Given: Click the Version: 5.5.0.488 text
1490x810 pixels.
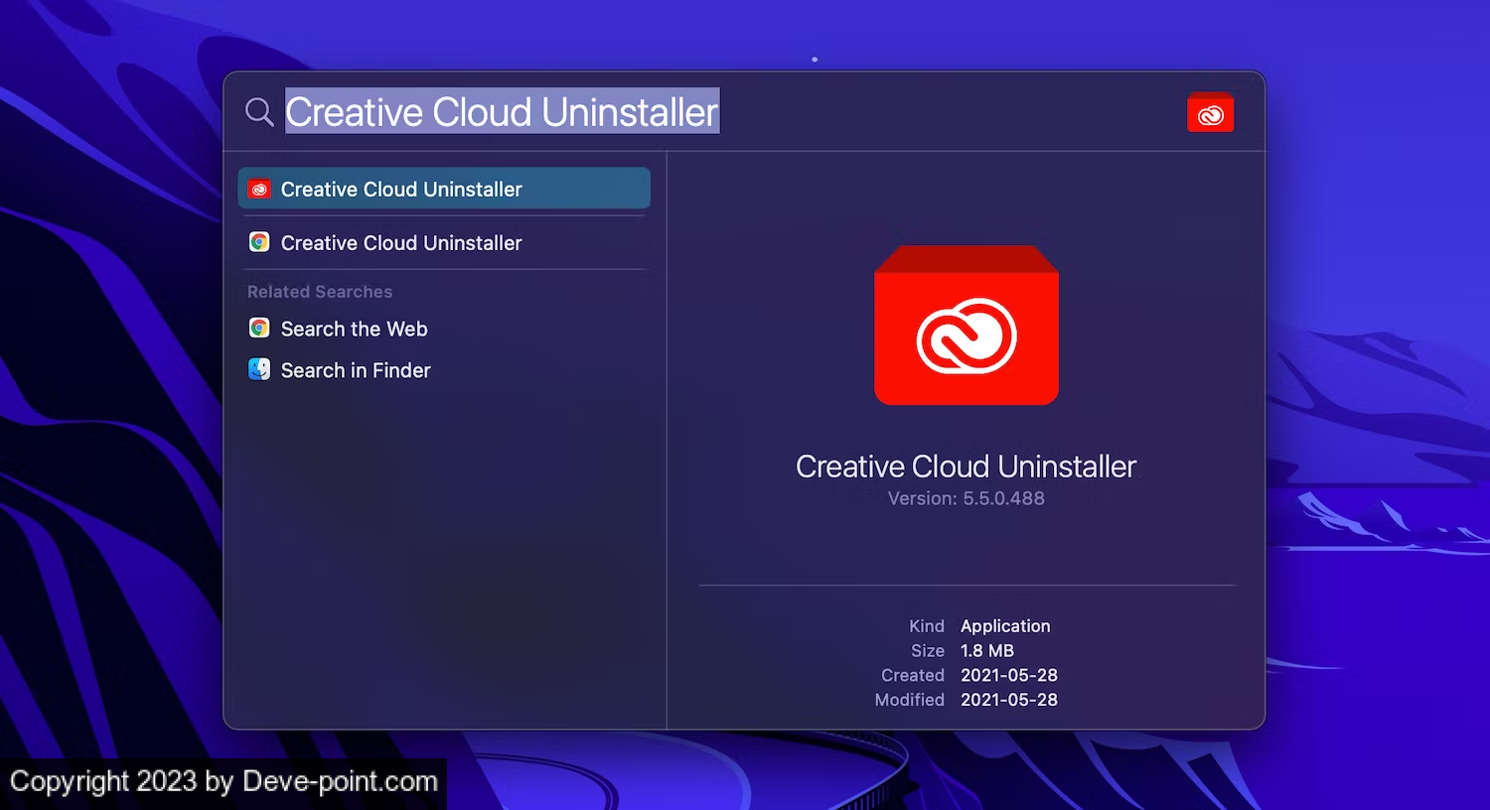Looking at the screenshot, I should [967, 498].
